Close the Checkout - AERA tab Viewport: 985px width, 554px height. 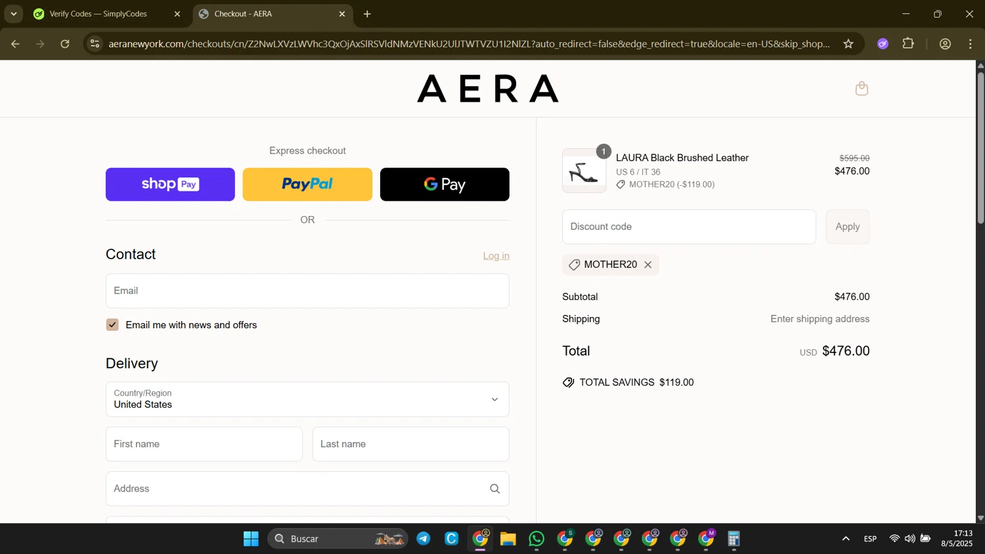341,14
